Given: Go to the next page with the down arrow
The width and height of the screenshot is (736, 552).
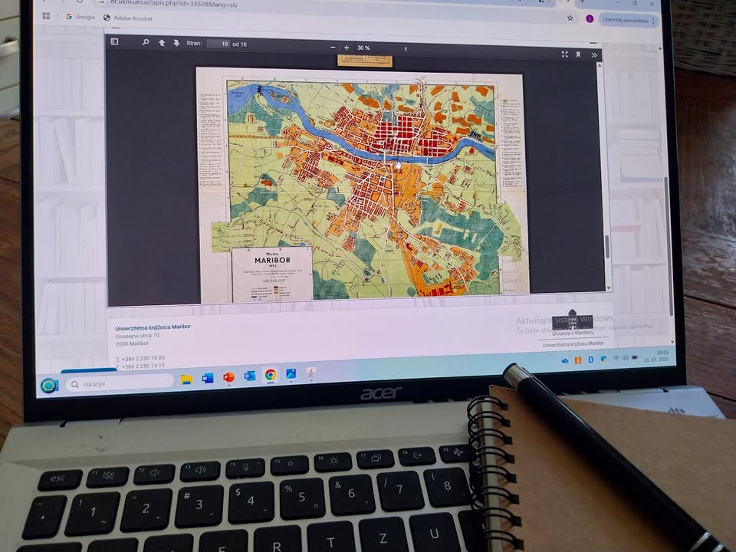Looking at the screenshot, I should 176,44.
